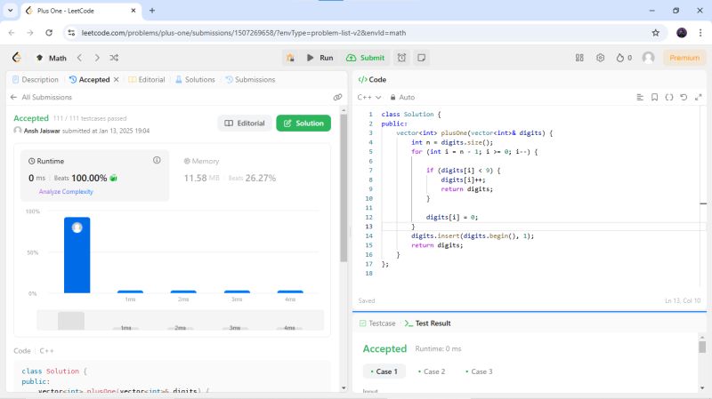Screen dimensions: 712x399
Task: Open the Editorial button in result panel
Action: click(245, 124)
